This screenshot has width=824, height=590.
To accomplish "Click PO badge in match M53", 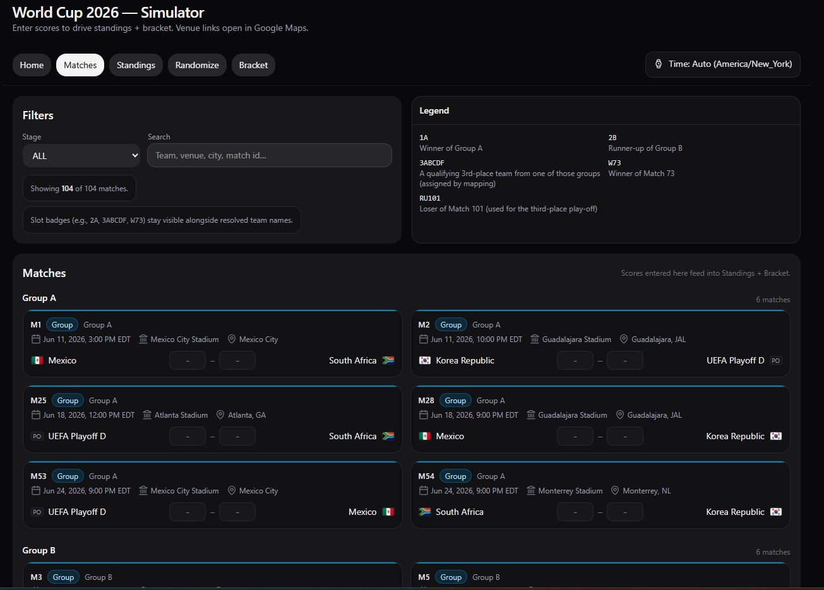I will (37, 512).
